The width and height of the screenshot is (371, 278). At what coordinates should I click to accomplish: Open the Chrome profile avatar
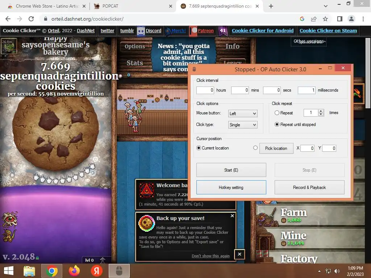pos(351,19)
